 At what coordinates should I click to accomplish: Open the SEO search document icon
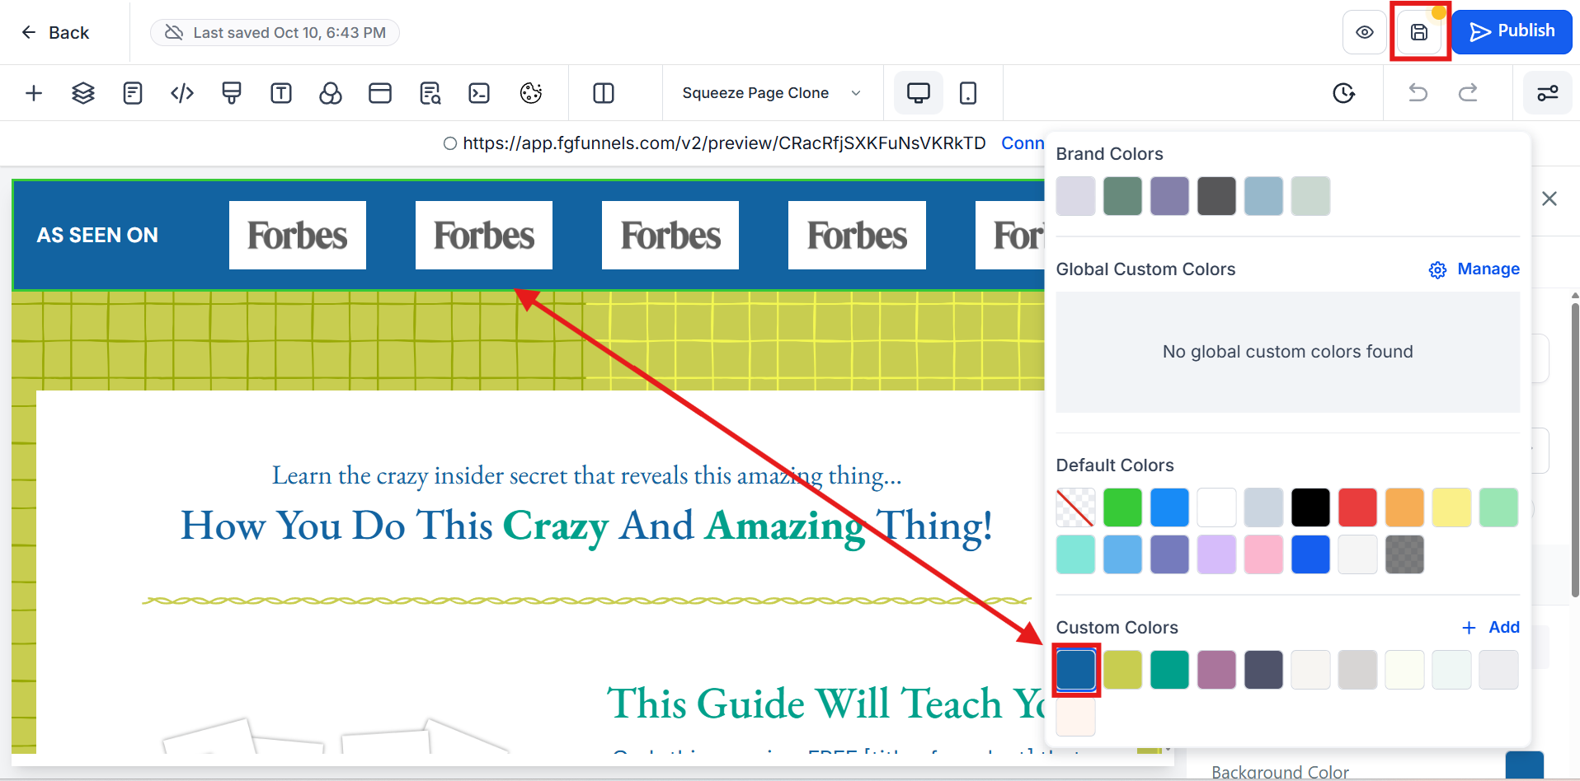(x=430, y=93)
